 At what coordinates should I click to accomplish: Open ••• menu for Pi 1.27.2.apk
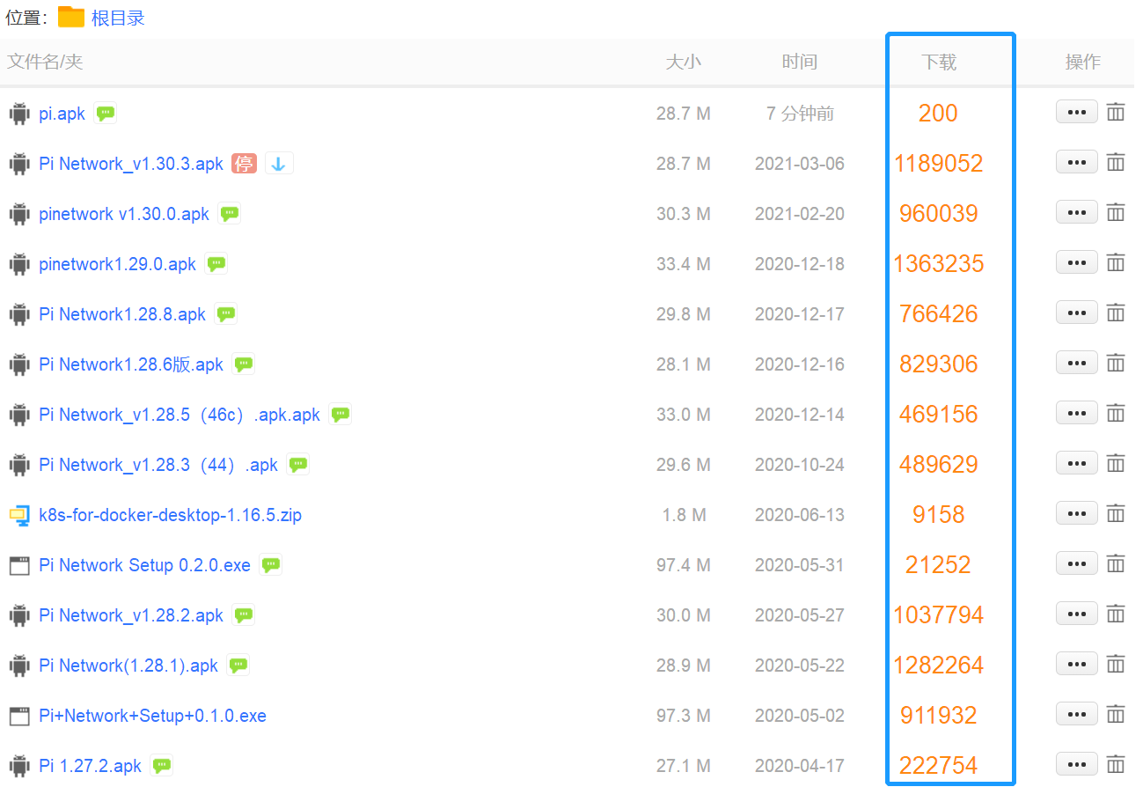click(x=1077, y=764)
